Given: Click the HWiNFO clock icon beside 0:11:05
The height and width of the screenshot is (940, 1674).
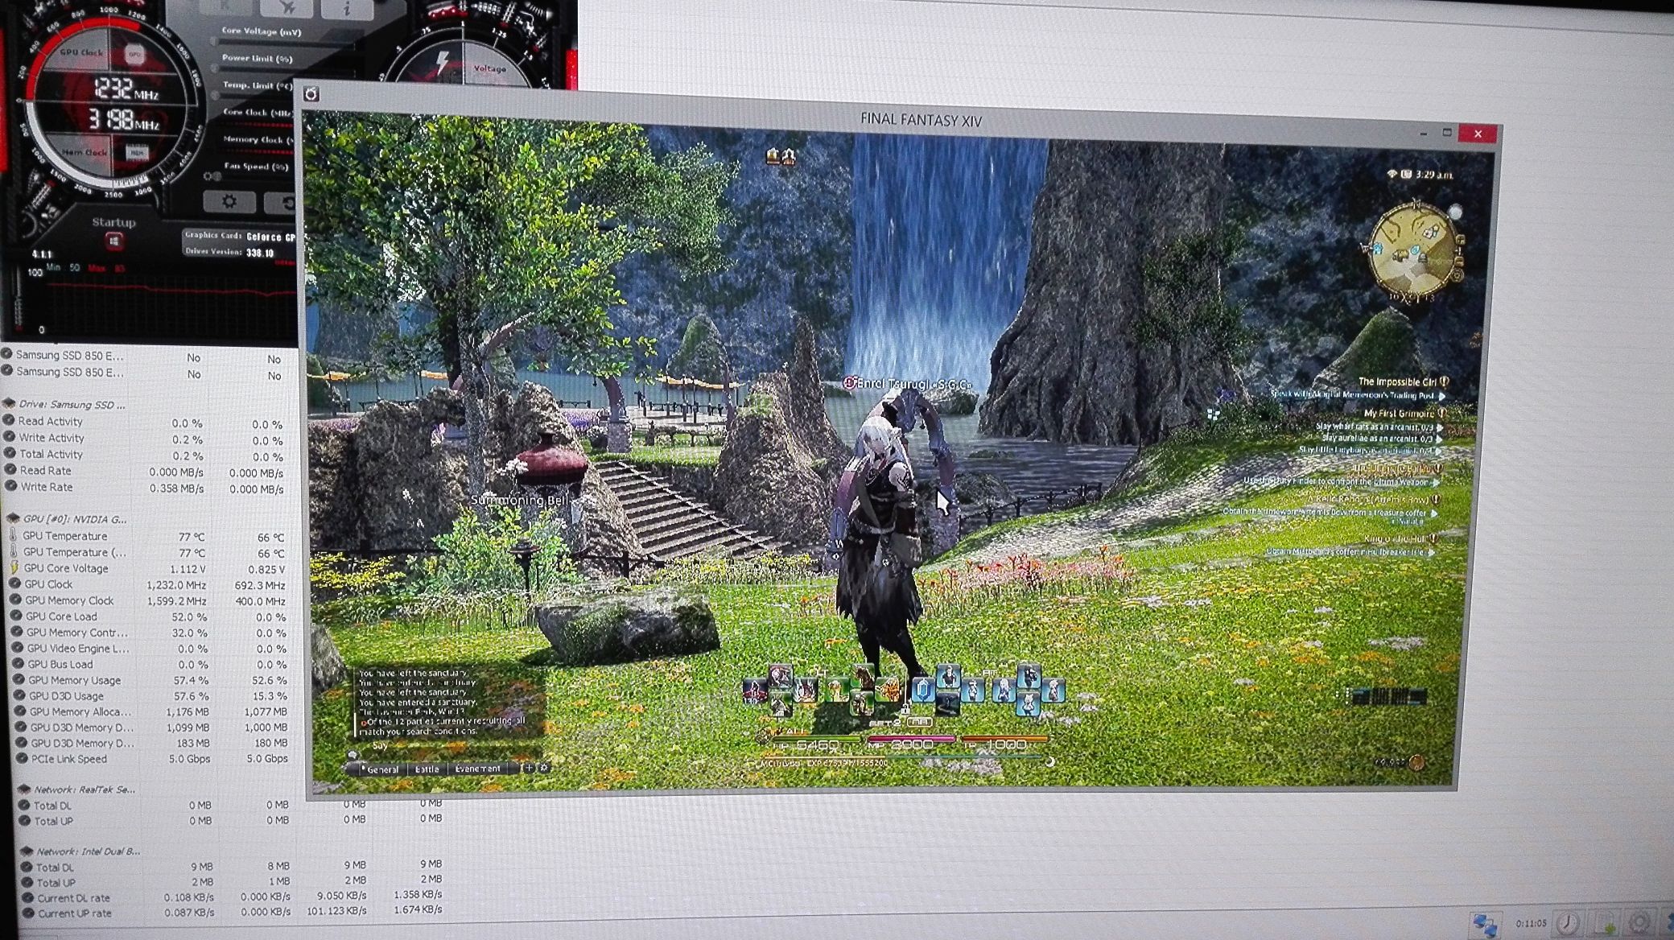Looking at the screenshot, I should [x=1569, y=922].
